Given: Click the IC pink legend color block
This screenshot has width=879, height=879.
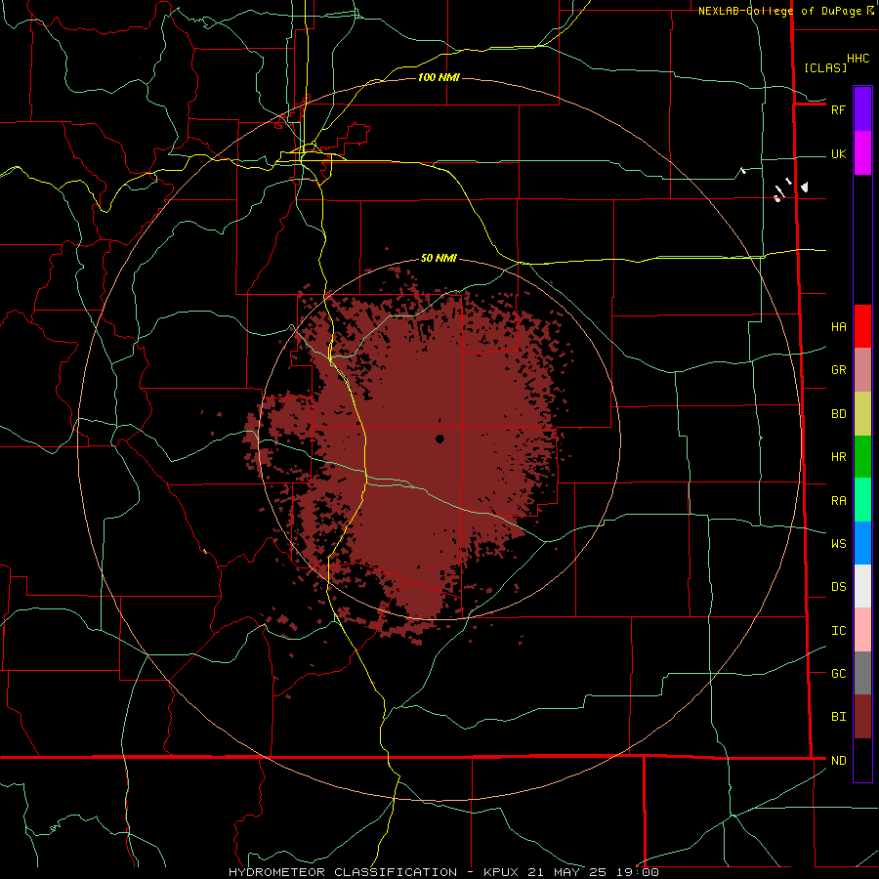Looking at the screenshot, I should pyautogui.click(x=862, y=630).
